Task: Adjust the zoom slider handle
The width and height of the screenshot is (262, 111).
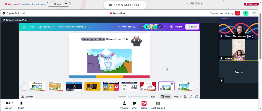Action: pyautogui.click(x=127, y=97)
